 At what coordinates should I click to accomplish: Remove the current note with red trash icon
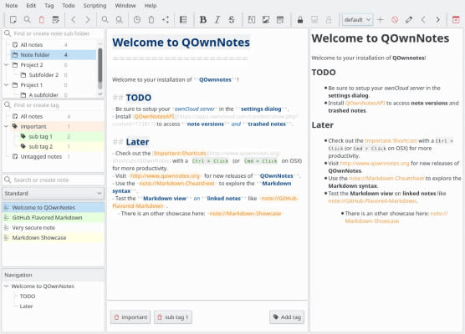pos(42,20)
